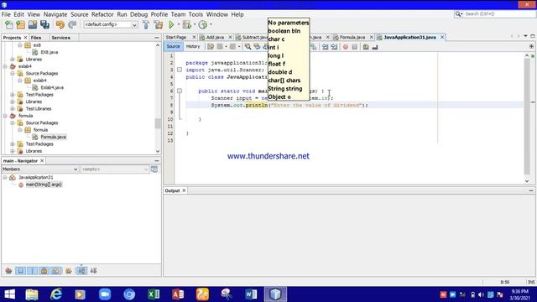Click the Clean and Build Project icon
The width and height of the screenshot is (537, 302).
point(159,24)
